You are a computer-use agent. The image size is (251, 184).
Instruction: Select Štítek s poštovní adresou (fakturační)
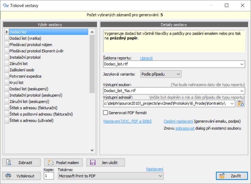point(49,114)
